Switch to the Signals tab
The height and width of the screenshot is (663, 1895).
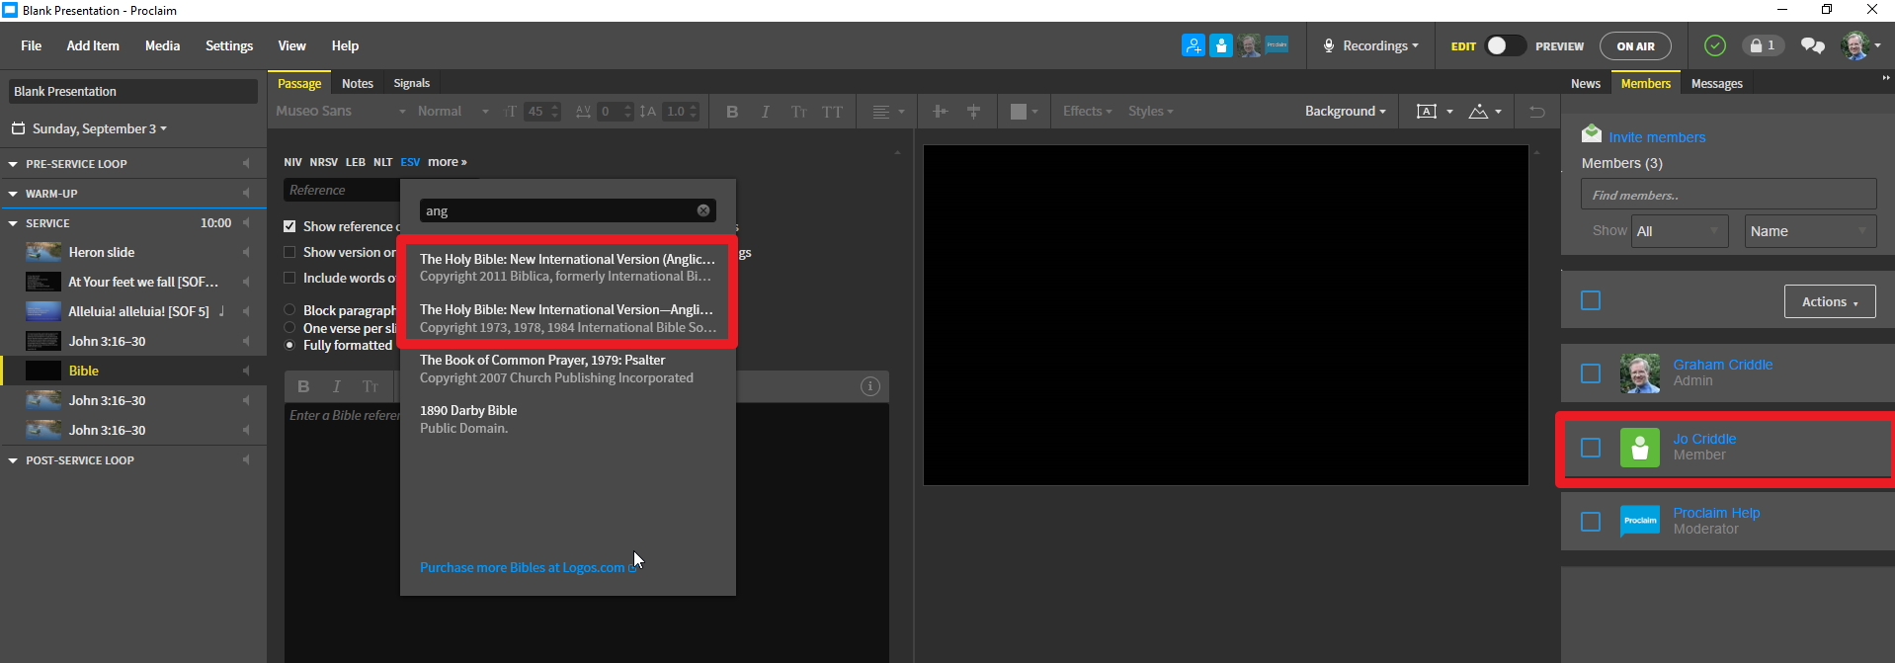[x=411, y=83]
